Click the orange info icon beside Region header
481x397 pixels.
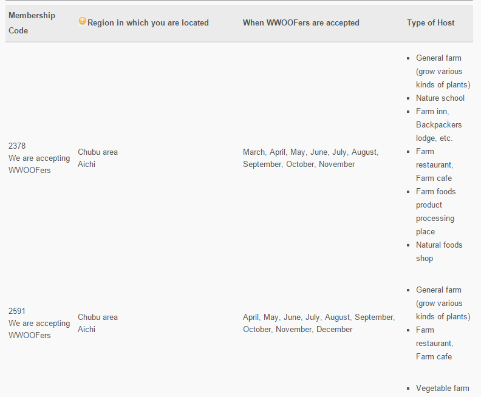(x=82, y=21)
